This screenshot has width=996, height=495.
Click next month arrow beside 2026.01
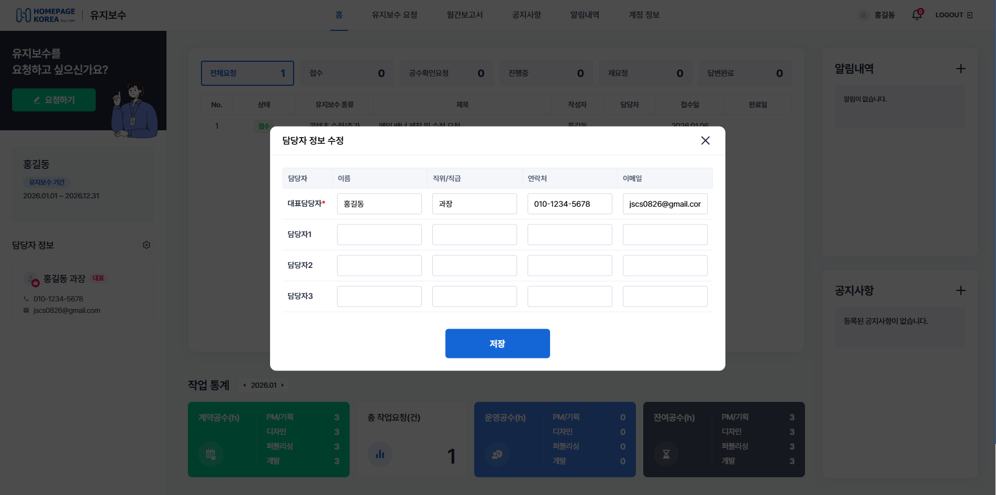point(282,385)
